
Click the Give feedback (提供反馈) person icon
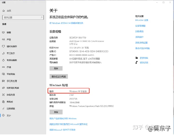click(x=137, y=63)
